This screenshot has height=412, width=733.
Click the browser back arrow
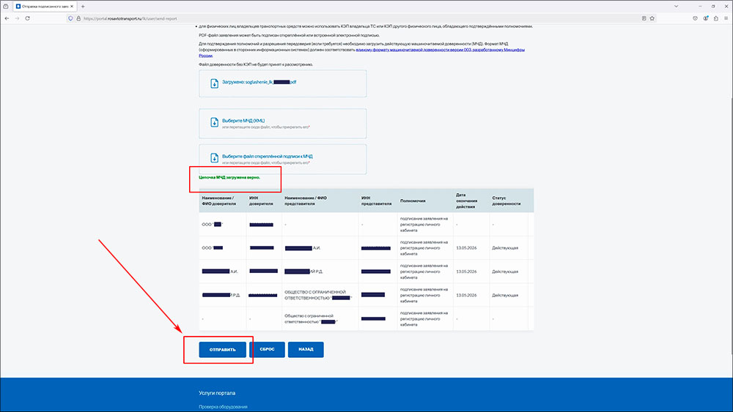tap(7, 18)
